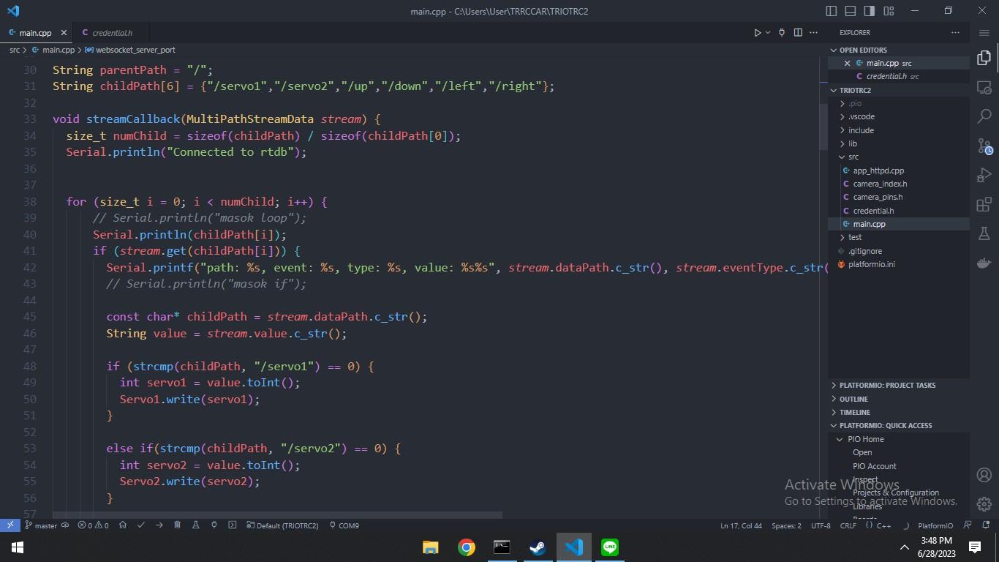Toggle the bottom panel layout button

pyautogui.click(x=851, y=11)
